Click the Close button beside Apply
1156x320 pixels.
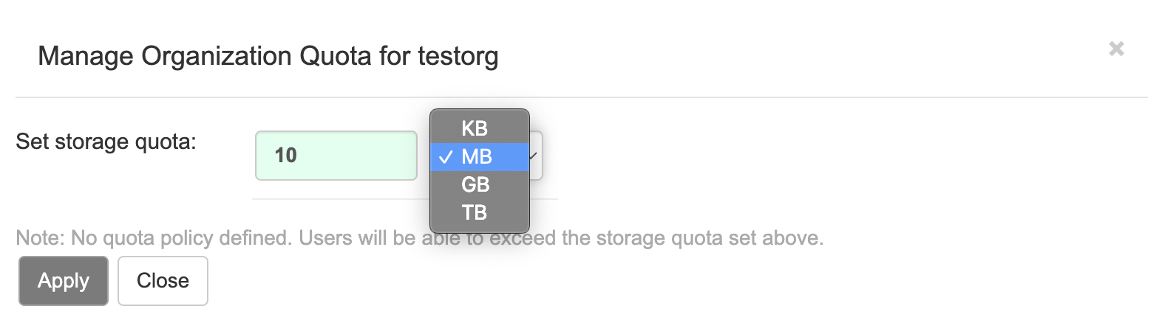[x=163, y=281]
